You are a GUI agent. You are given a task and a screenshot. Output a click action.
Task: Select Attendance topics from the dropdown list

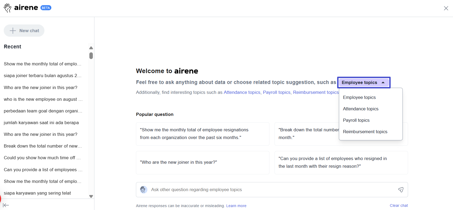pyautogui.click(x=360, y=109)
